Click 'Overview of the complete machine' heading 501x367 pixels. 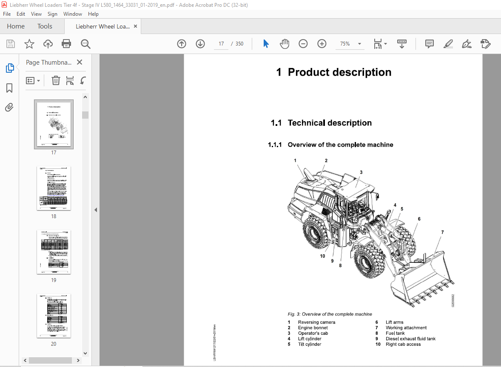pos(340,145)
